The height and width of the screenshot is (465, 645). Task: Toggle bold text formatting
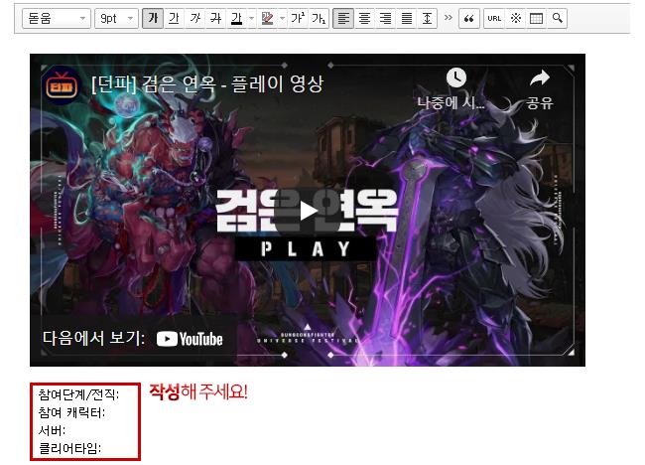153,19
